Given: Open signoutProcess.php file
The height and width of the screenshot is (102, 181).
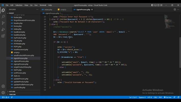Looking at the screenshot, I should [x=21, y=61].
